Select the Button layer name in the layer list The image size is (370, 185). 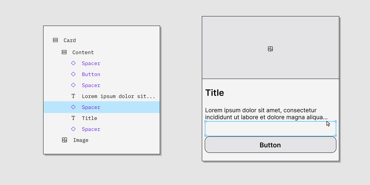tap(91, 74)
